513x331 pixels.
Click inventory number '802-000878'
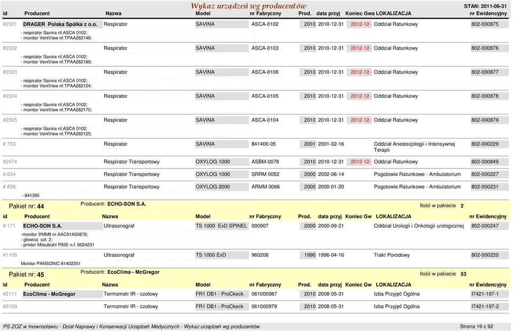[x=485, y=96]
